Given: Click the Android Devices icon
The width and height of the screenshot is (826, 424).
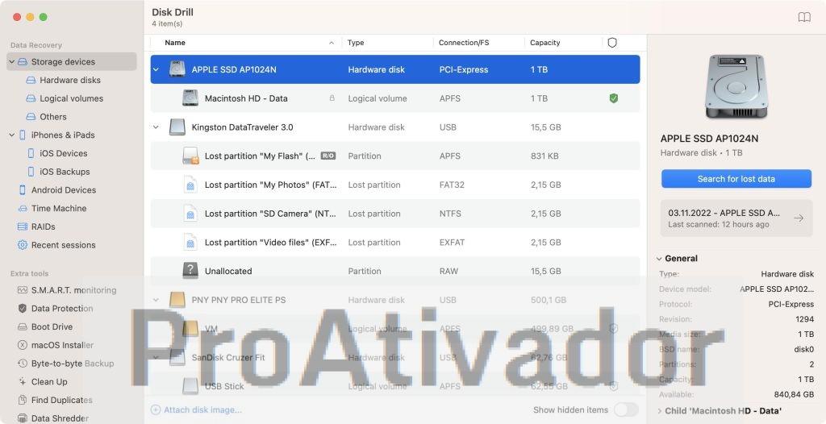Looking at the screenshot, I should (22, 190).
